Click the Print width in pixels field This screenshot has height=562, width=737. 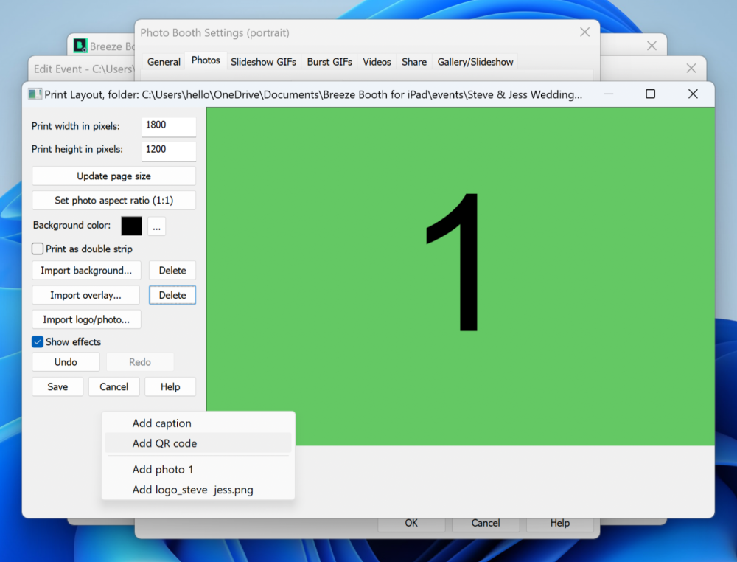[x=169, y=126]
